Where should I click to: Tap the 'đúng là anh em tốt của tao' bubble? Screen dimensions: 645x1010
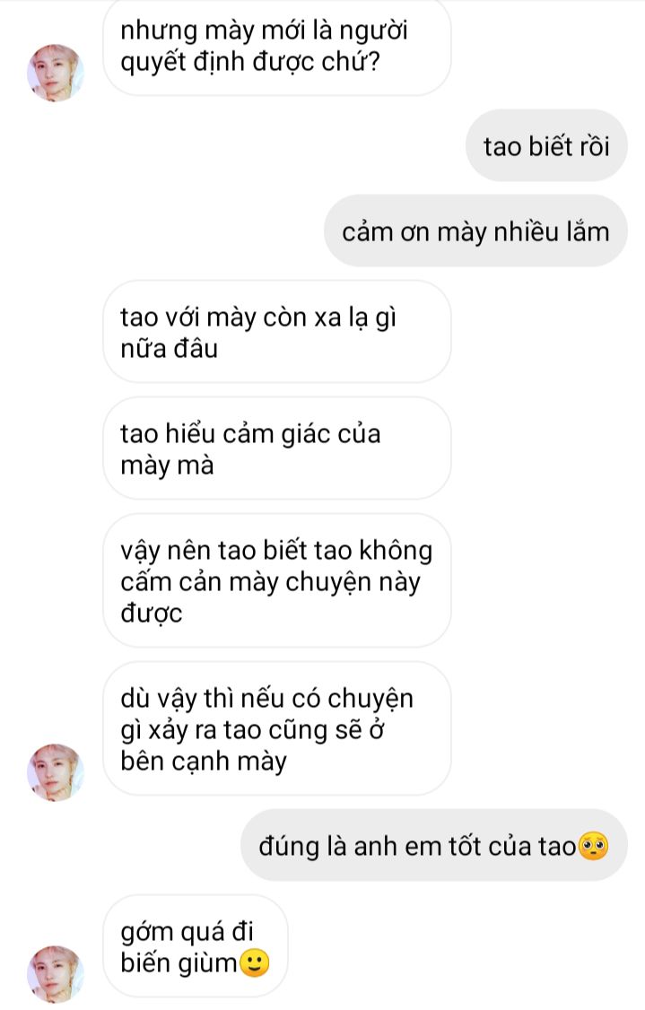click(433, 846)
